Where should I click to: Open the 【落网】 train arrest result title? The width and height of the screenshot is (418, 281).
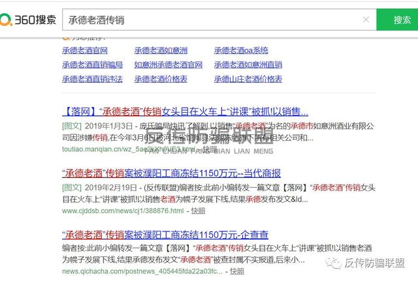tap(185, 111)
